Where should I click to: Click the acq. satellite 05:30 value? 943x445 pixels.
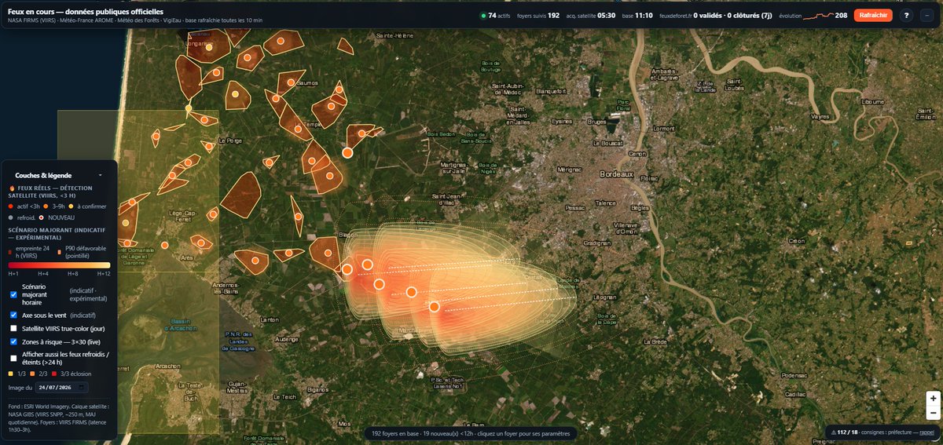click(x=606, y=16)
